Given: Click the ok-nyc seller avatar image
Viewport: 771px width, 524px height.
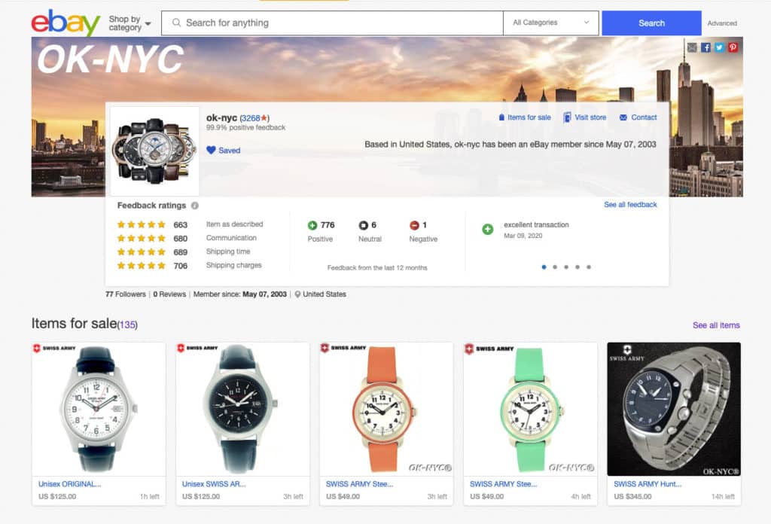Looking at the screenshot, I should point(154,151).
